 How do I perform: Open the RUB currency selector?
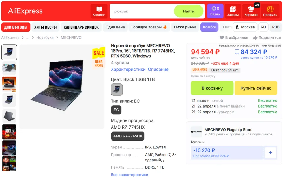coord(276,27)
